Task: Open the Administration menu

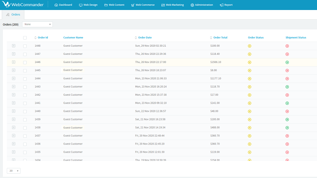Action: click(202, 5)
